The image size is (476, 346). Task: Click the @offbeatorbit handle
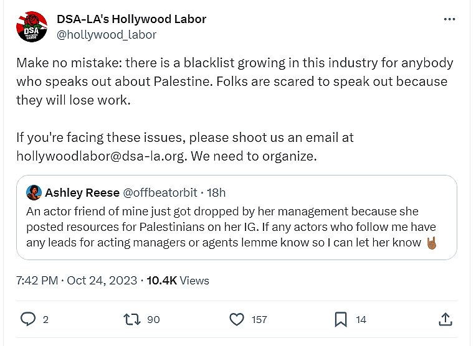pyautogui.click(x=161, y=192)
